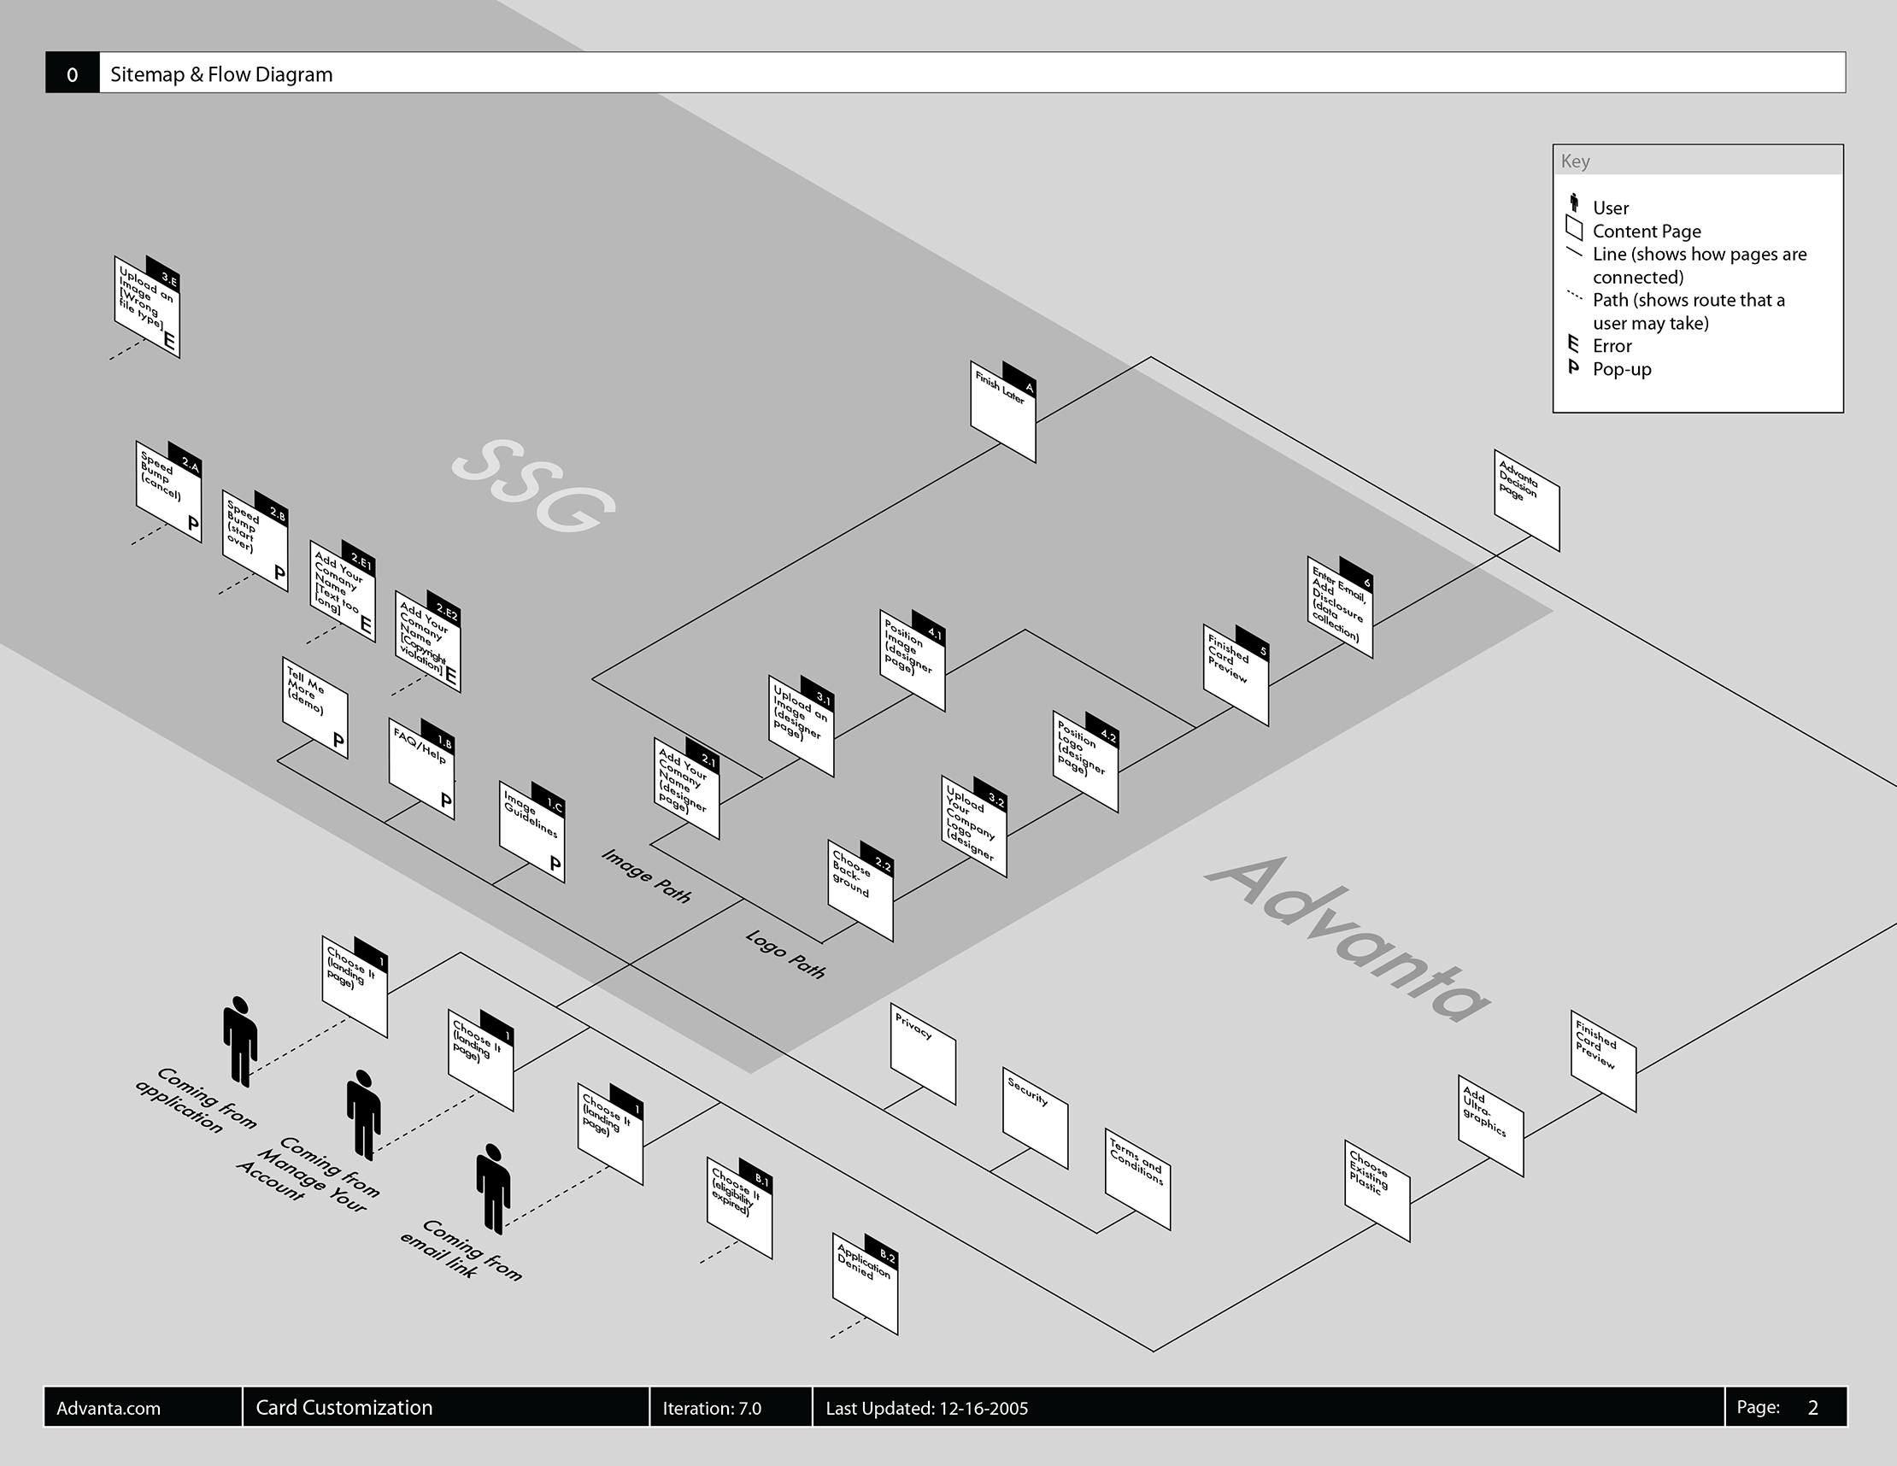Viewport: 1897px width, 1466px height.
Task: Click the Image Path label
Action: (x=646, y=877)
